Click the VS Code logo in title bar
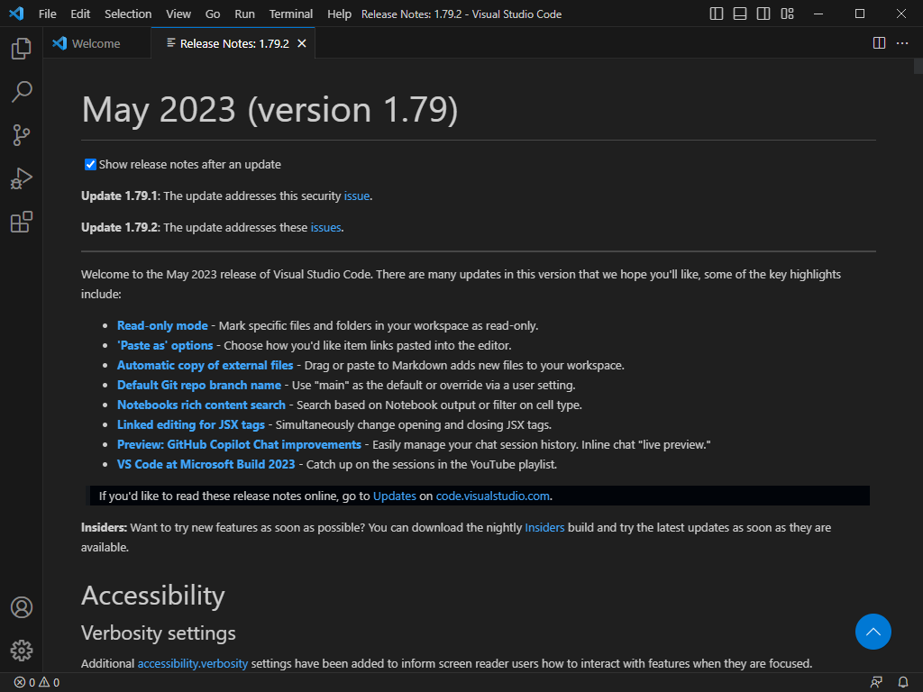Screen dimensions: 923x692 [x=16, y=14]
